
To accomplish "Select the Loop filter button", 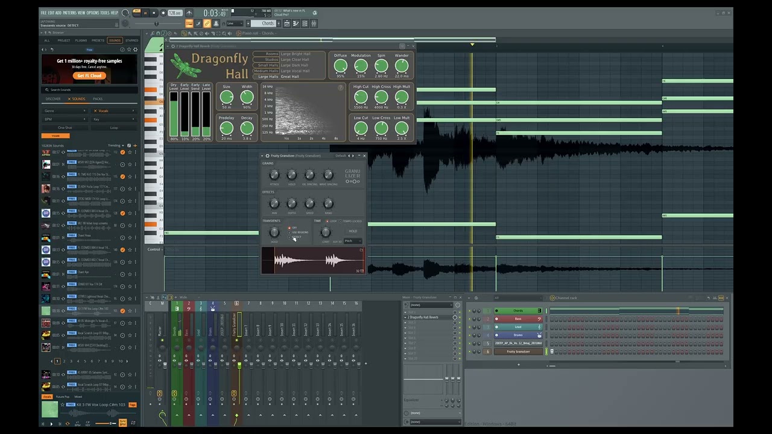I will click(x=113, y=128).
